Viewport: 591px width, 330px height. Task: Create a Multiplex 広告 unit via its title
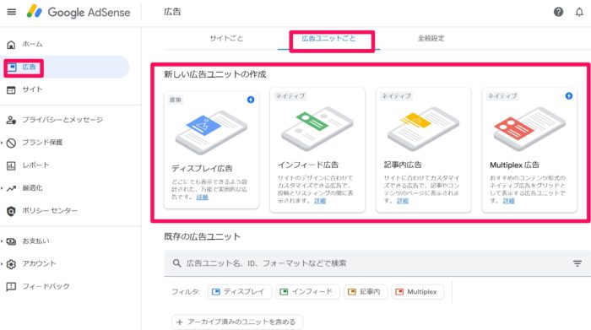click(x=514, y=165)
